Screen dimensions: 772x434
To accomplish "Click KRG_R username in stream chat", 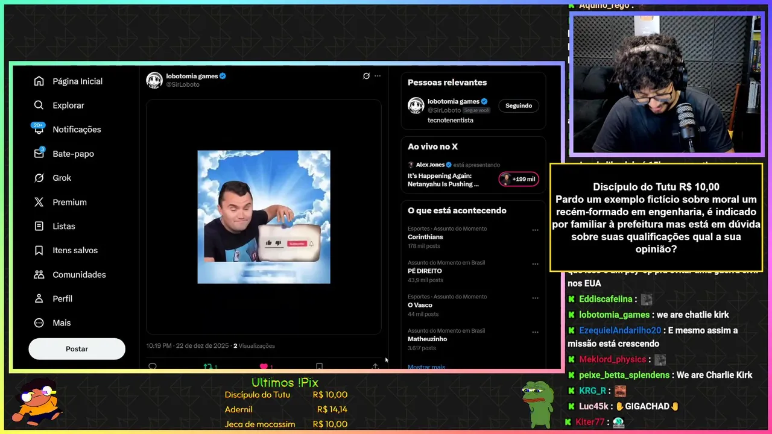I will (x=592, y=391).
